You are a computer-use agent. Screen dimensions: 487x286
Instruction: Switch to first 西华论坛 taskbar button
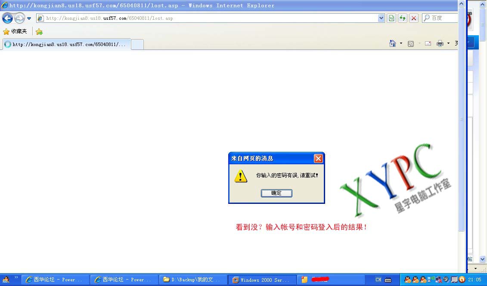(x=55, y=280)
